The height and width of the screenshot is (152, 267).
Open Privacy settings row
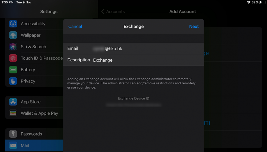point(34,81)
